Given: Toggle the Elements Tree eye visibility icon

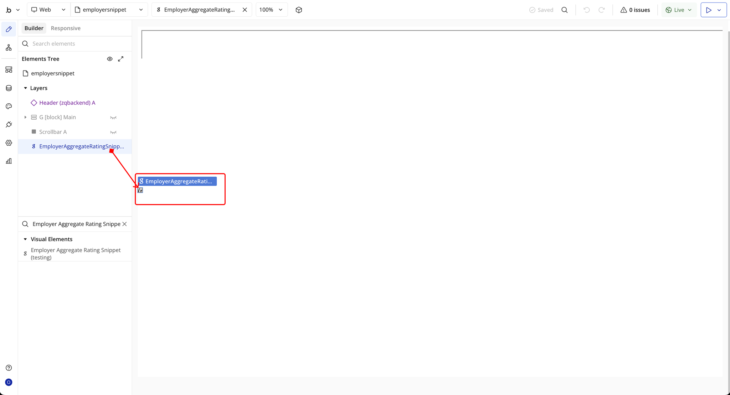Looking at the screenshot, I should 110,59.
